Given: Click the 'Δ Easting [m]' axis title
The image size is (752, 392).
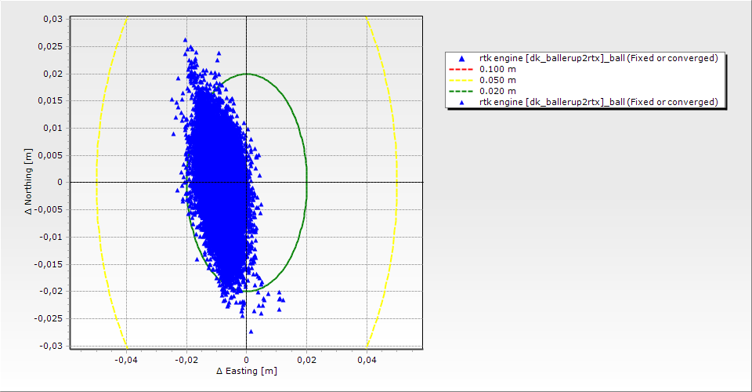Looking at the screenshot, I should pyautogui.click(x=247, y=371).
